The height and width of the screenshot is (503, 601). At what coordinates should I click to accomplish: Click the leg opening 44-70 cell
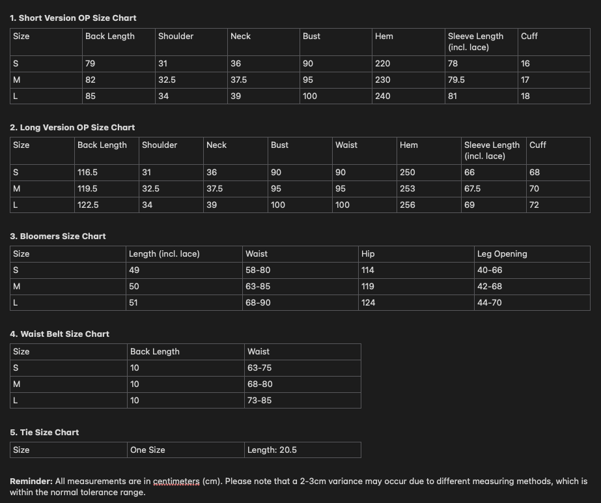coord(489,303)
